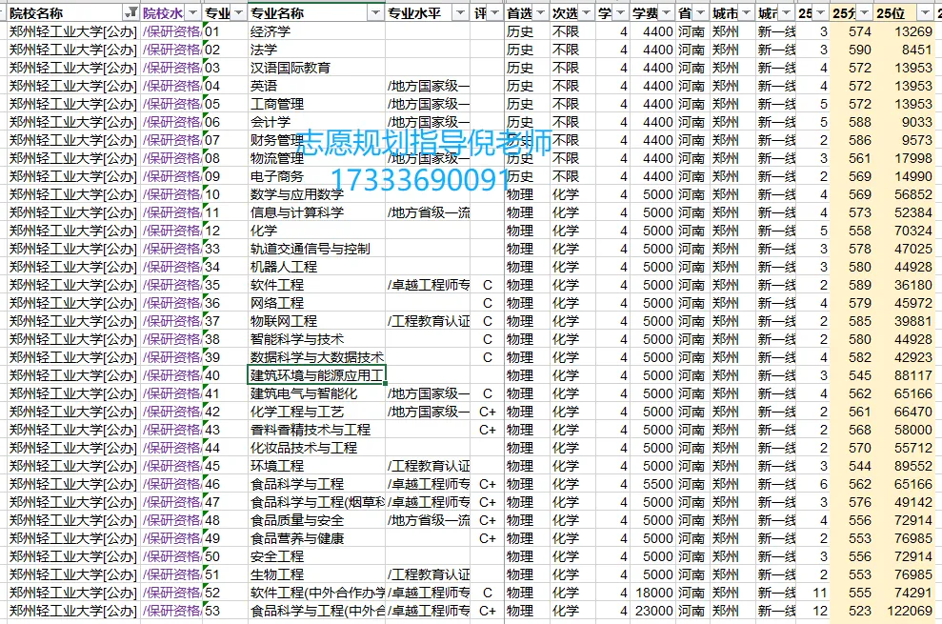The image size is (942, 624).
Task: Open the 专业 code column filter dropdown
Action: 238,13
